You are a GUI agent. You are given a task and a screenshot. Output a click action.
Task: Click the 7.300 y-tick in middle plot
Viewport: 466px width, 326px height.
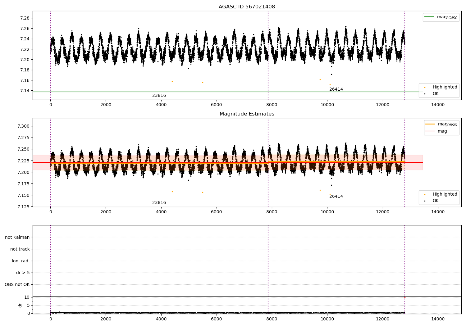point(24,126)
